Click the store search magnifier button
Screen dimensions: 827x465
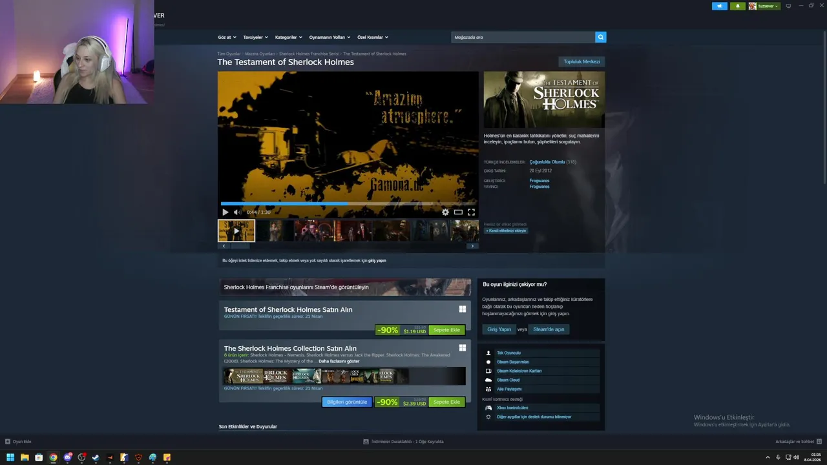601,37
